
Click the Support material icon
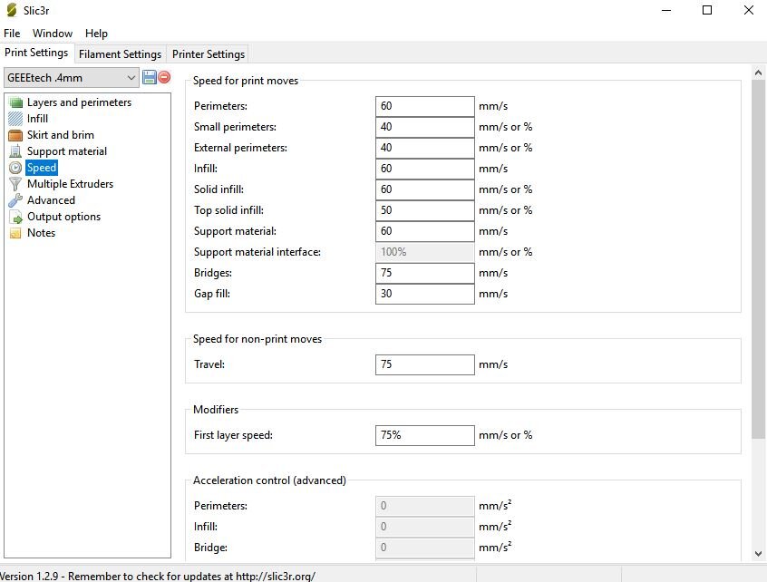tap(15, 151)
